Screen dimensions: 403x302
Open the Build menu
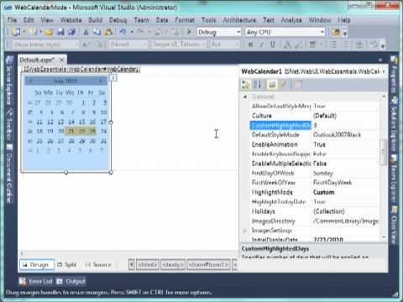click(x=96, y=20)
